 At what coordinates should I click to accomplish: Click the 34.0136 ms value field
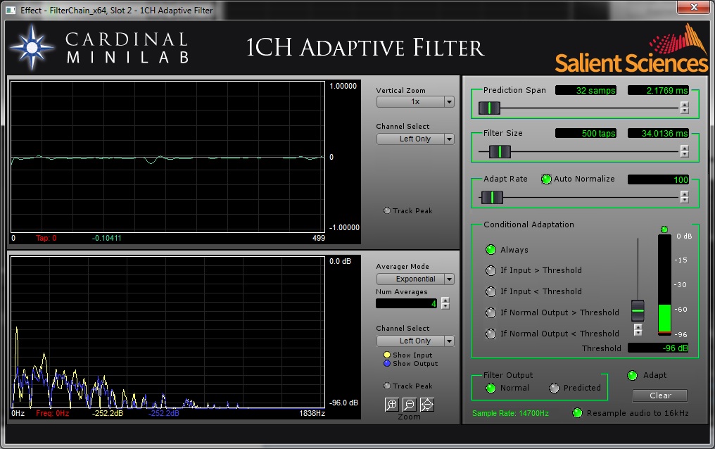pyautogui.click(x=658, y=133)
